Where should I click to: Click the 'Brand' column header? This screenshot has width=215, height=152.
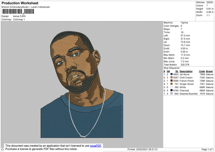[x=209, y=71]
